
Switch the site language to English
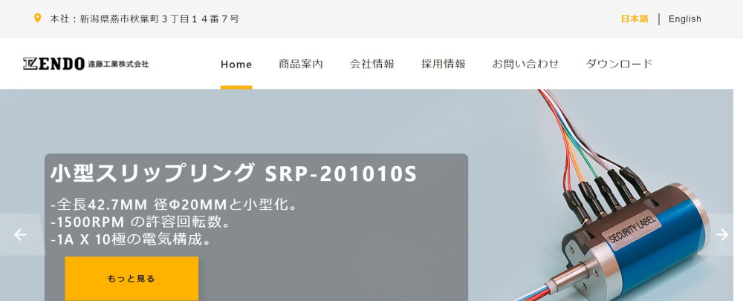(684, 19)
